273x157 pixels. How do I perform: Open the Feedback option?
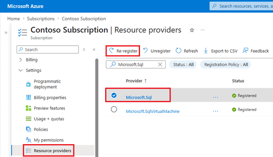(256, 51)
